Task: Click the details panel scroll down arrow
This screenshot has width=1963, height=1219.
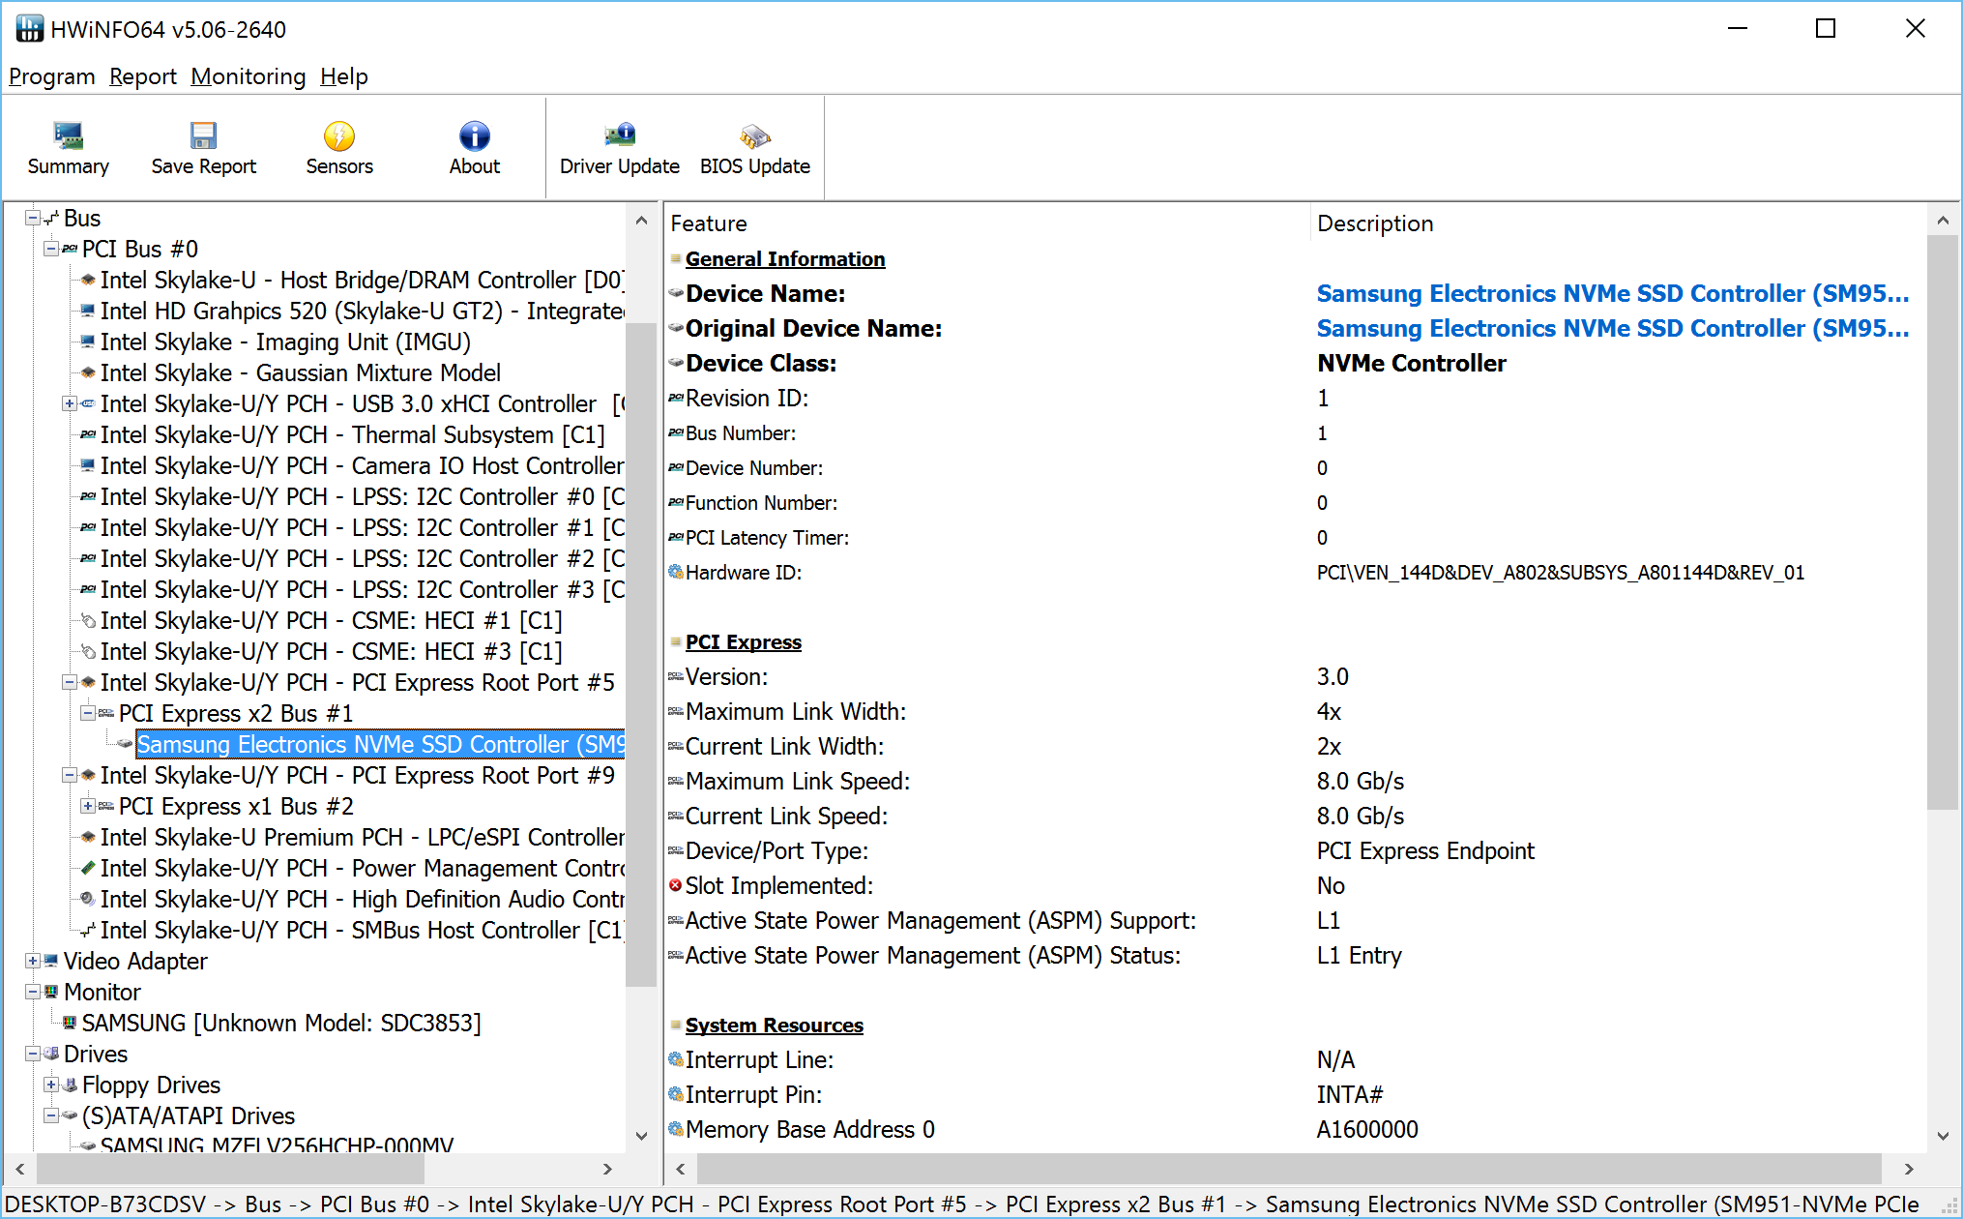Action: click(1942, 1136)
